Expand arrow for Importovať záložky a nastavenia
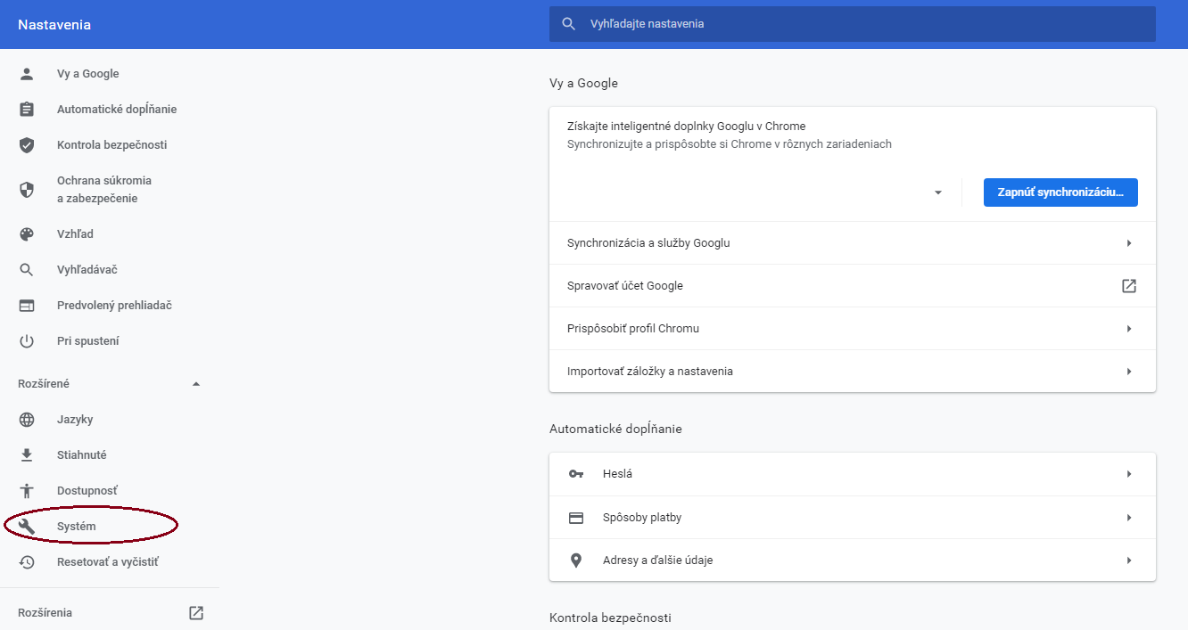Image resolution: width=1188 pixels, height=630 pixels. [1129, 372]
